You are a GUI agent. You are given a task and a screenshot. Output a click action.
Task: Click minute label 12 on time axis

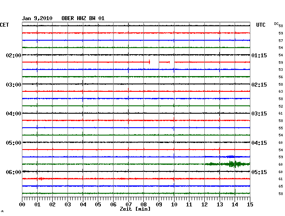click(x=204, y=205)
